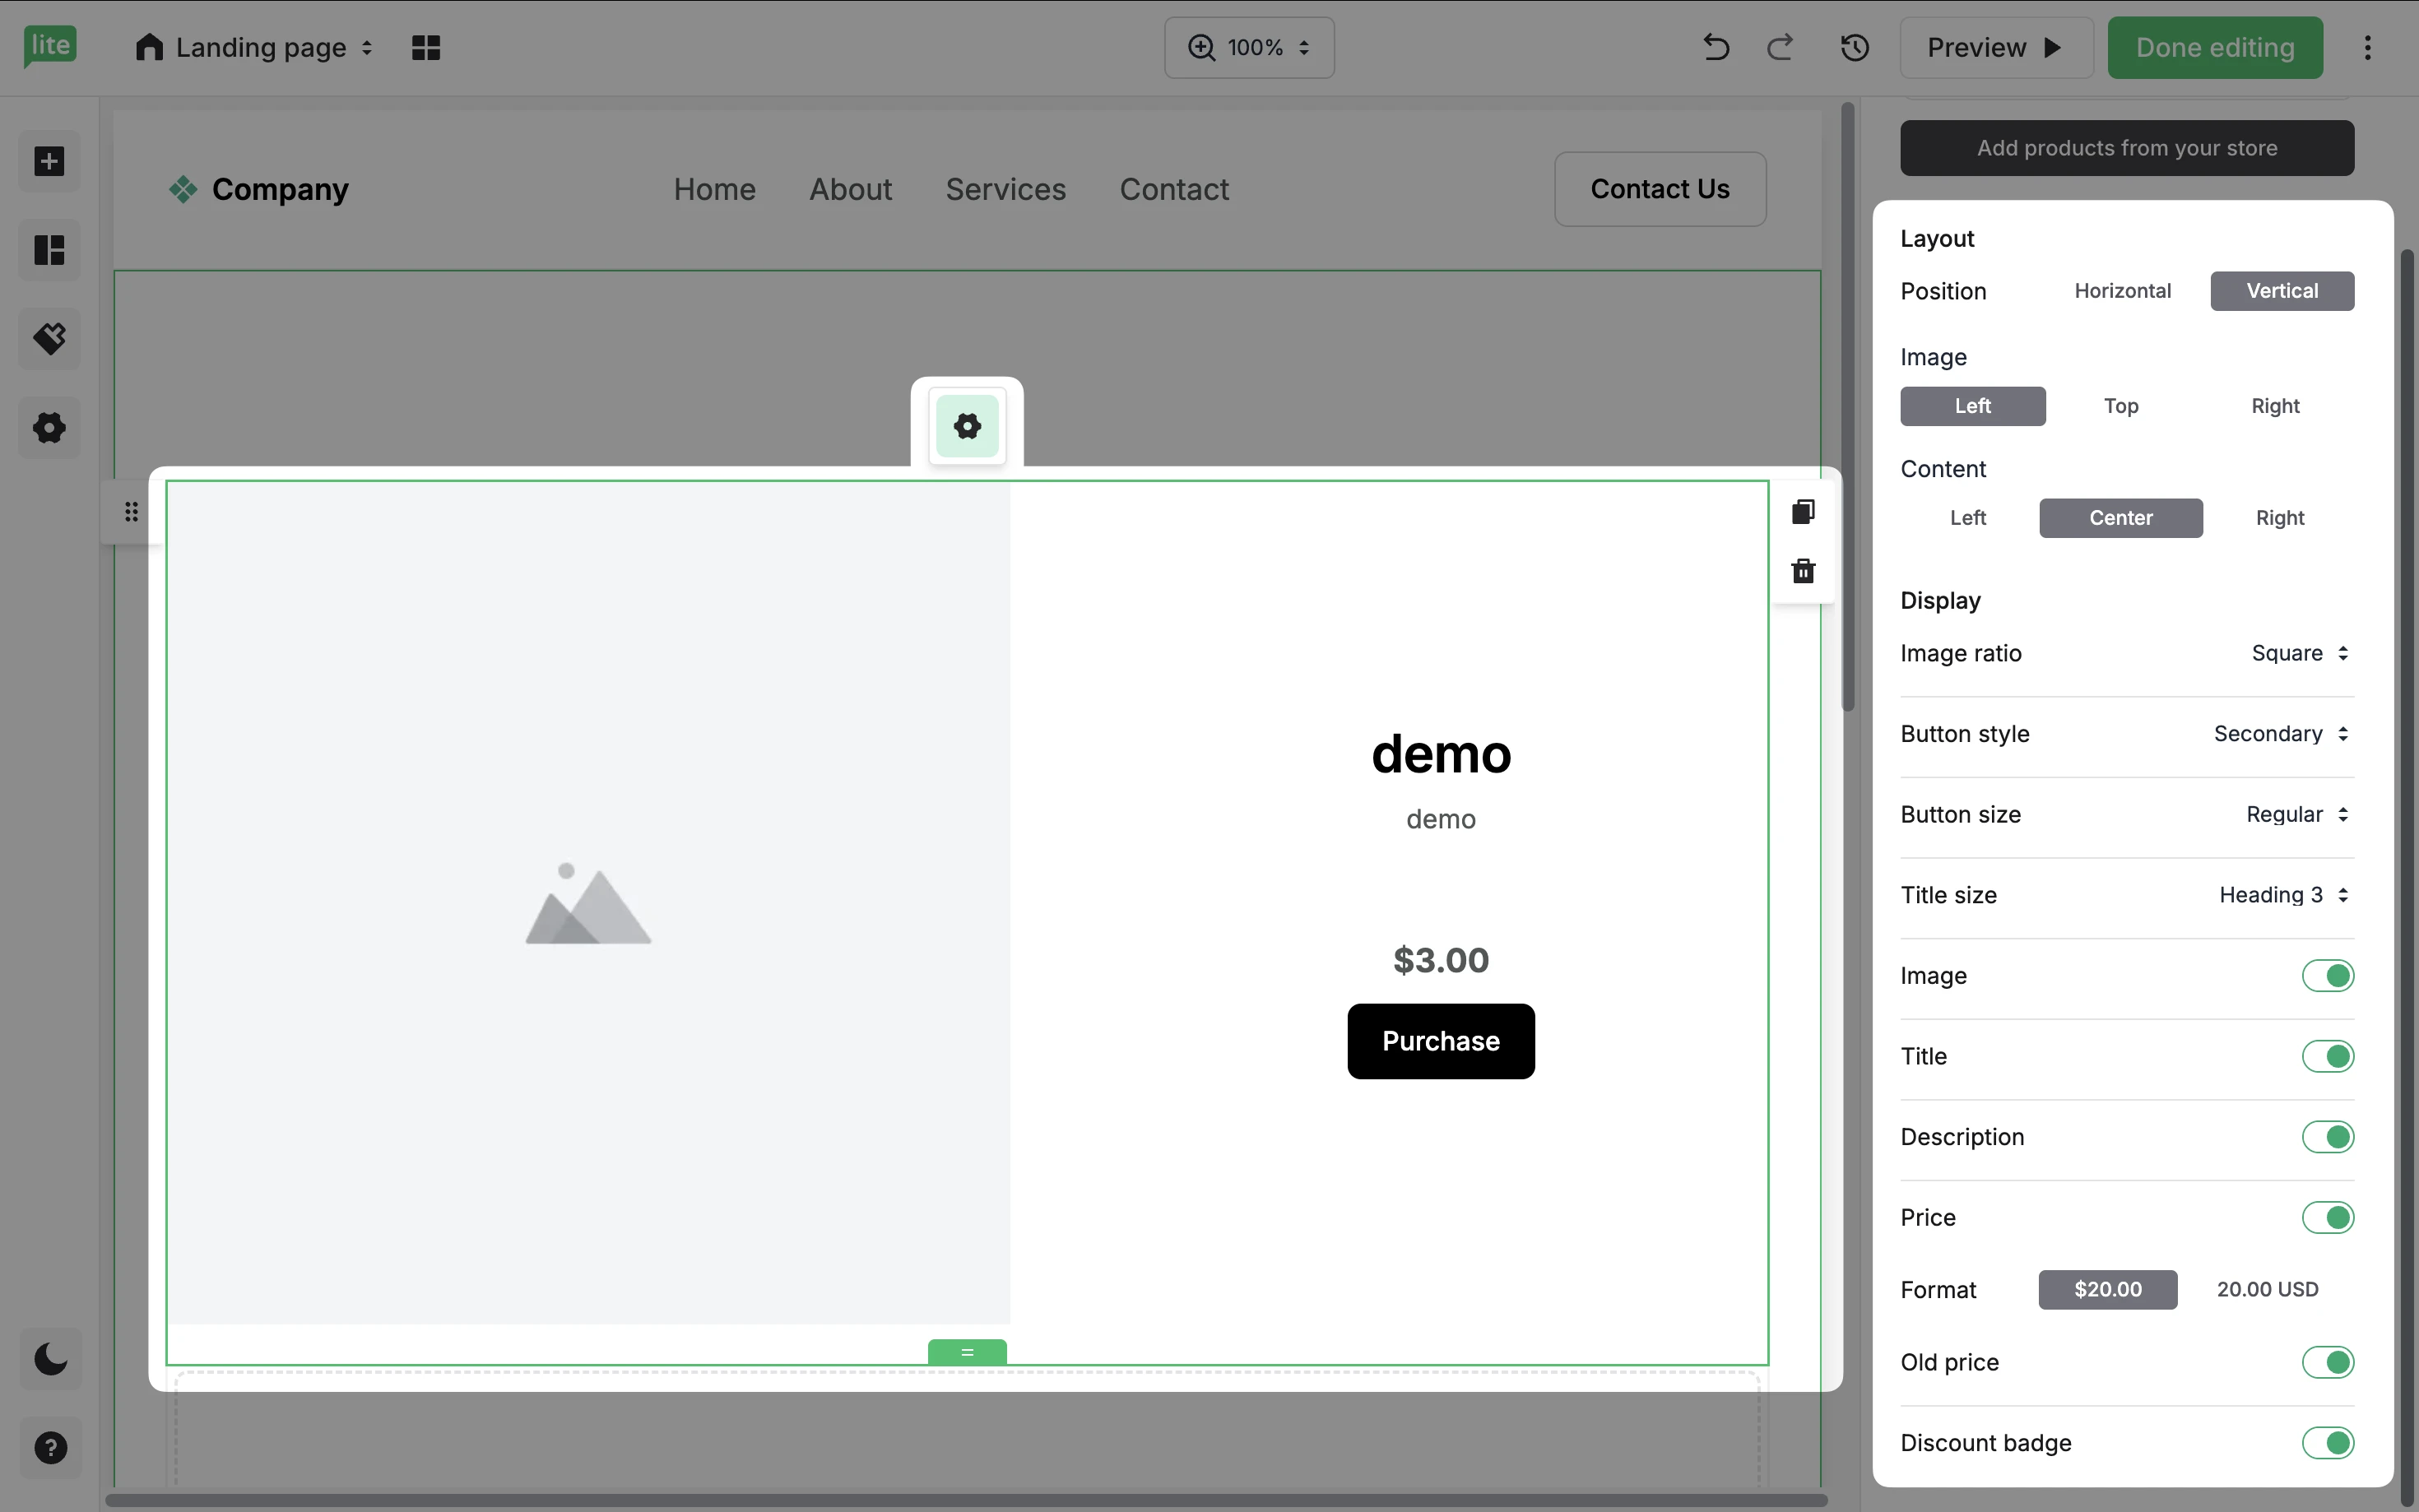Viewport: 2419px width, 1512px height.
Task: Click the Contact Us button
Action: tap(1660, 189)
